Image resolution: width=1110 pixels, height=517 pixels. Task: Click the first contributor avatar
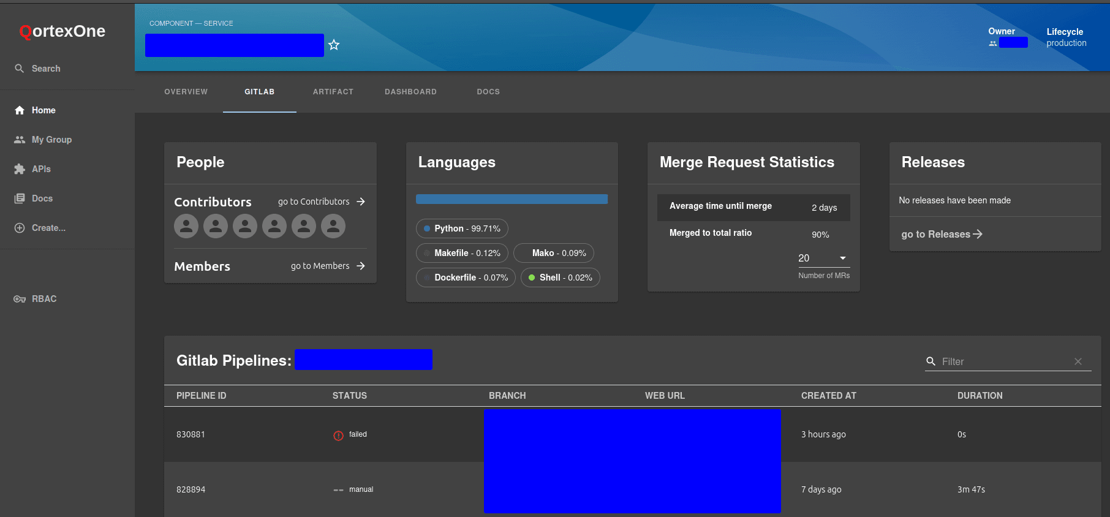click(186, 226)
